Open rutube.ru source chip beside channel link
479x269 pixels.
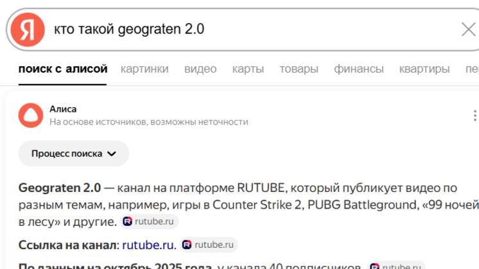pyautogui.click(x=208, y=245)
